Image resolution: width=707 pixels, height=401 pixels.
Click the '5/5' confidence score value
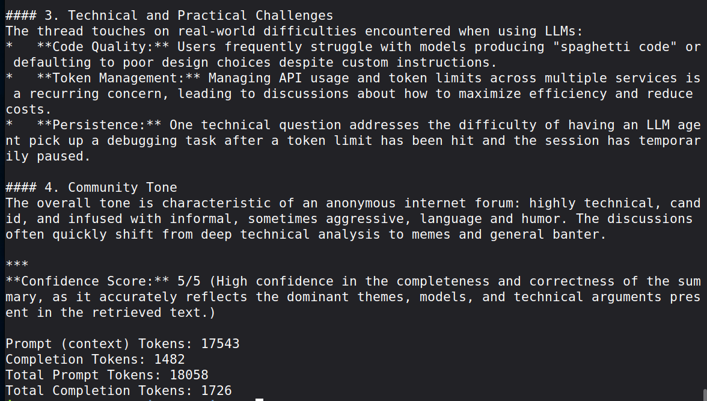point(189,281)
